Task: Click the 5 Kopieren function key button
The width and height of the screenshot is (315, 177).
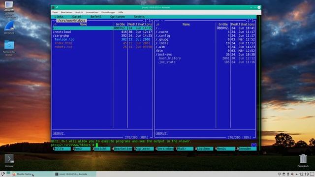Action: [x=144, y=148]
